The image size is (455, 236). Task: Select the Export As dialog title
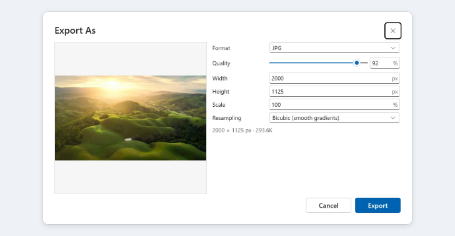[x=75, y=31]
